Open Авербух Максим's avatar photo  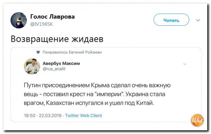pyautogui.click(x=32, y=66)
